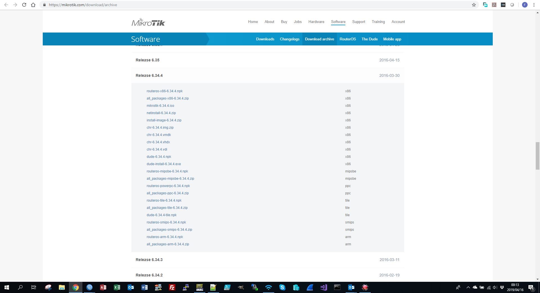This screenshot has height=293, width=540.
Task: Open the Training menu item
Action: coord(378,22)
